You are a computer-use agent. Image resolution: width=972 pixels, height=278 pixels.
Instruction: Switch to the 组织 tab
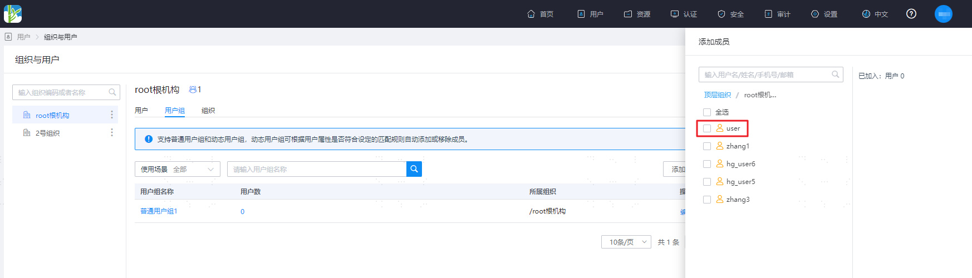pyautogui.click(x=208, y=111)
